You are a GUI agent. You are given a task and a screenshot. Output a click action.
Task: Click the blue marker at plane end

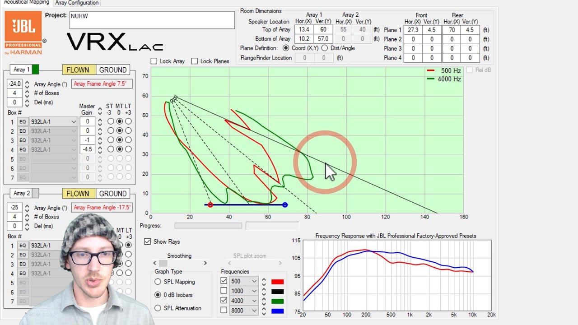pyautogui.click(x=285, y=205)
